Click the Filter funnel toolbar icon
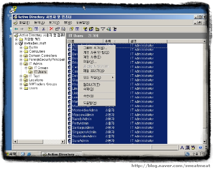Image resolution: width=213 pixels, height=174 pixels. point(103,29)
